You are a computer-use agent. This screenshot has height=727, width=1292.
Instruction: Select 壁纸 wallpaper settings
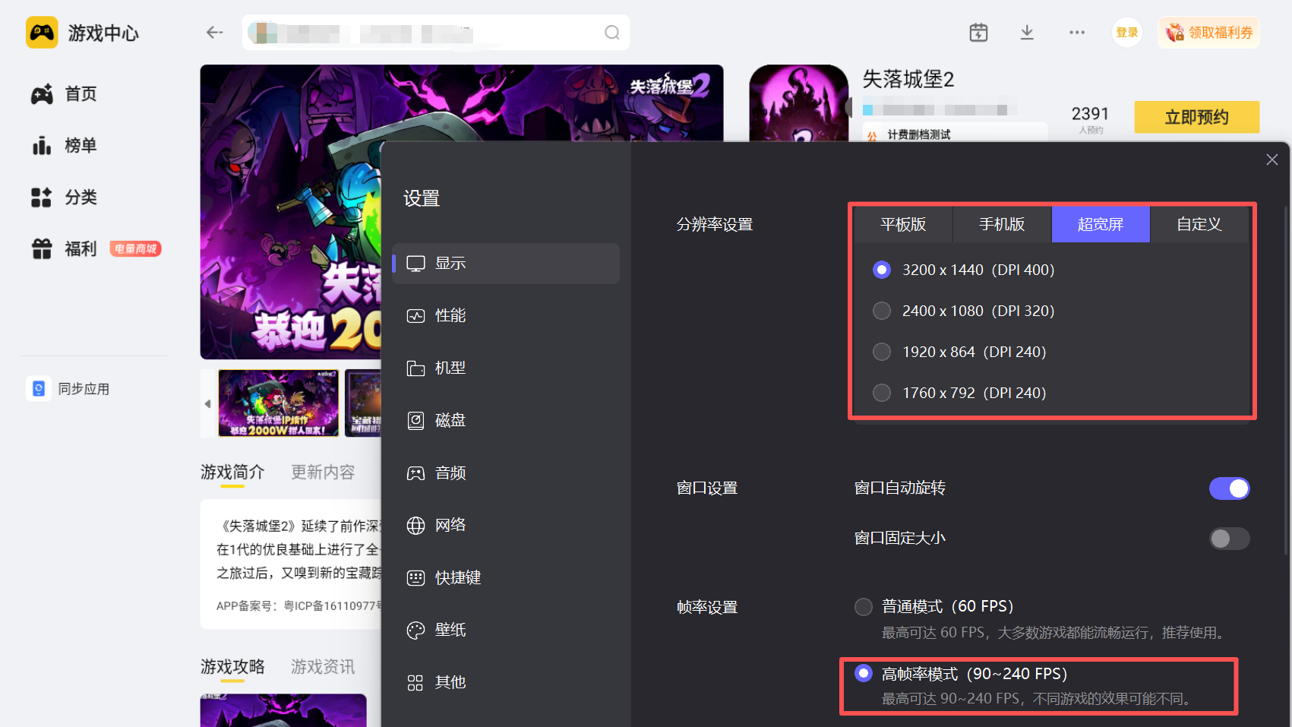[x=506, y=631]
